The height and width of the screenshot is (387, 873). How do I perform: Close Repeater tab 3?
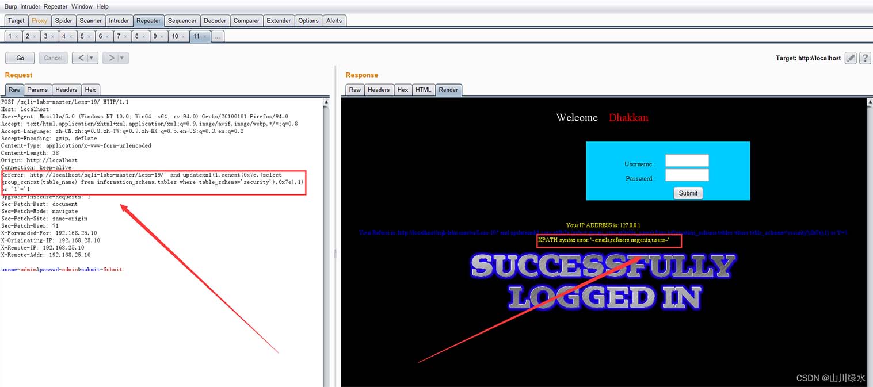[x=53, y=37]
